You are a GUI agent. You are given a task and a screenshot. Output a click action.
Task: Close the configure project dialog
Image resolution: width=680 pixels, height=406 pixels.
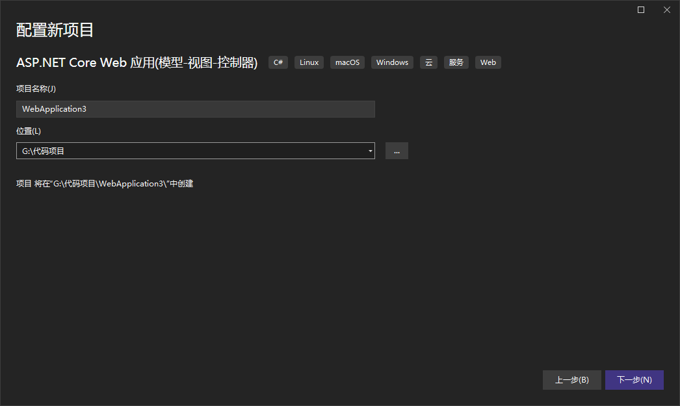click(666, 10)
